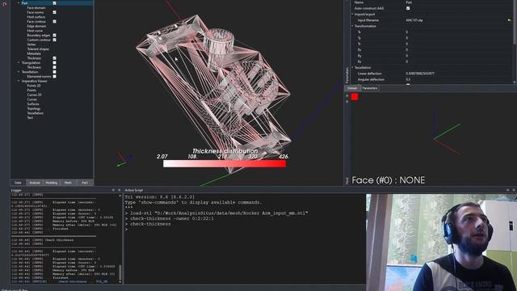Enable the Triangulation checkbox

pyautogui.click(x=54, y=63)
